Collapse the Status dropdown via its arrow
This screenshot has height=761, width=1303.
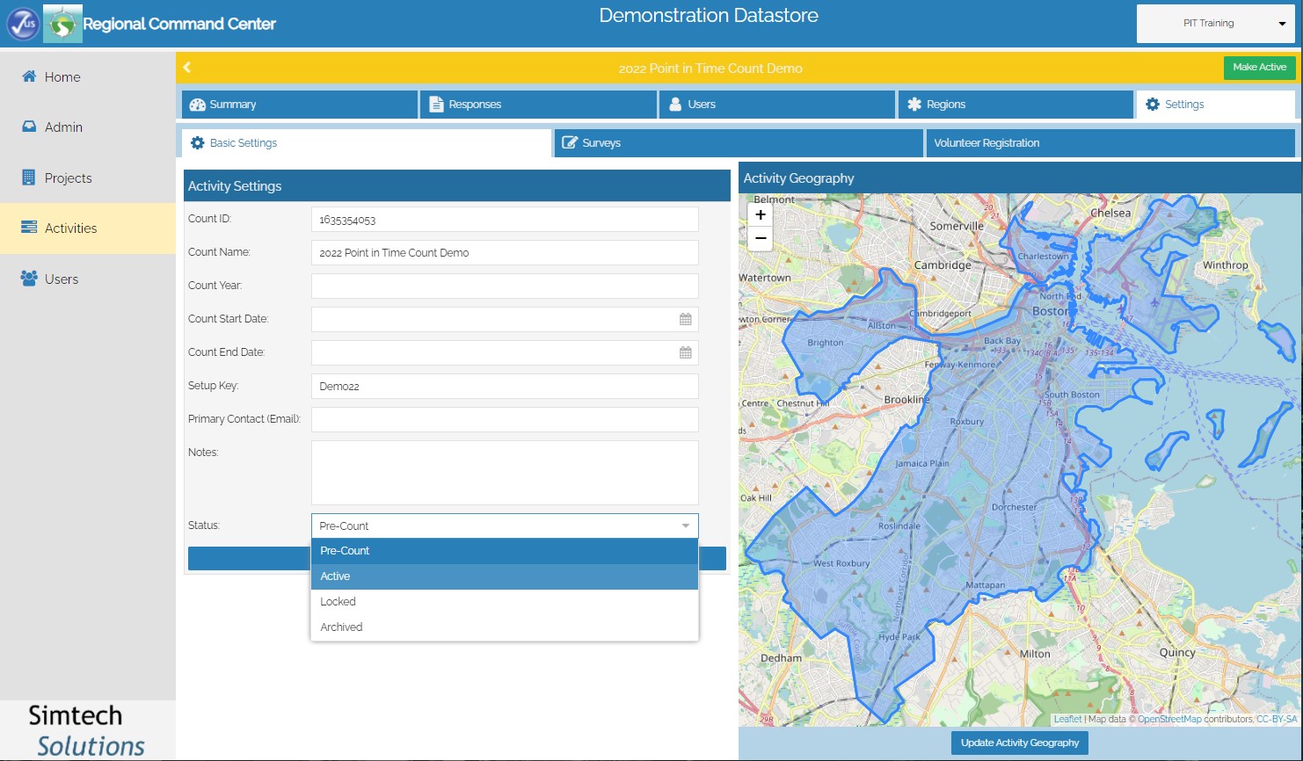click(686, 525)
